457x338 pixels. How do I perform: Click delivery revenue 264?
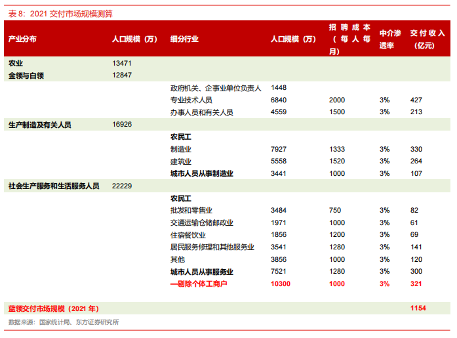(416, 161)
